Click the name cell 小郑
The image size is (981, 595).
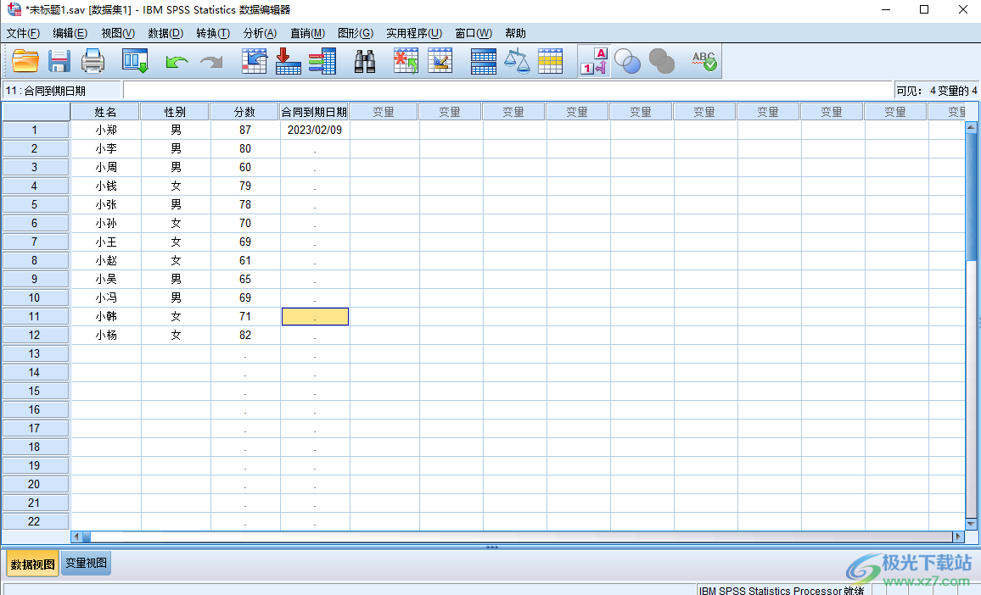[106, 130]
